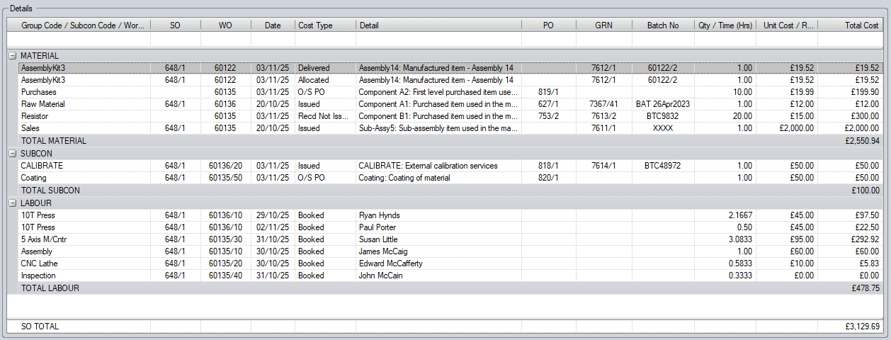Select the CALIBRATE subcon row

[x=42, y=166]
